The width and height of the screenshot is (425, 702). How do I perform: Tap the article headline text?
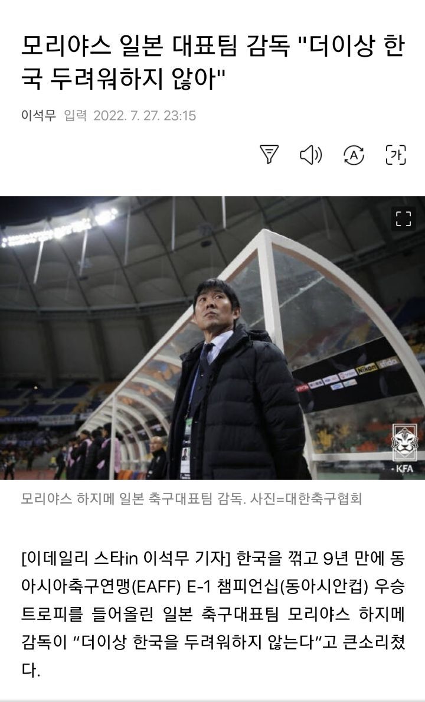click(x=212, y=62)
